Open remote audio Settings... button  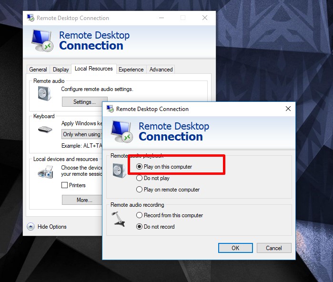coord(84,102)
